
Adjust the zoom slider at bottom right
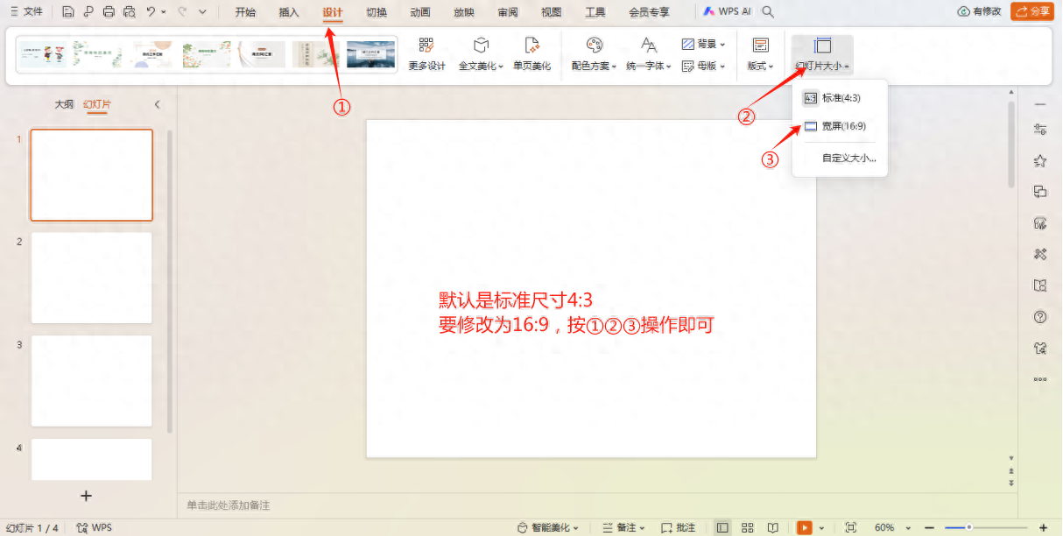point(969,526)
